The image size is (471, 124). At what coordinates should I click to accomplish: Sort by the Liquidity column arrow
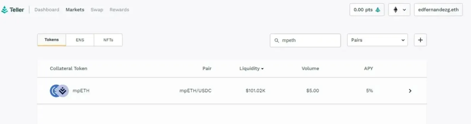262,69
